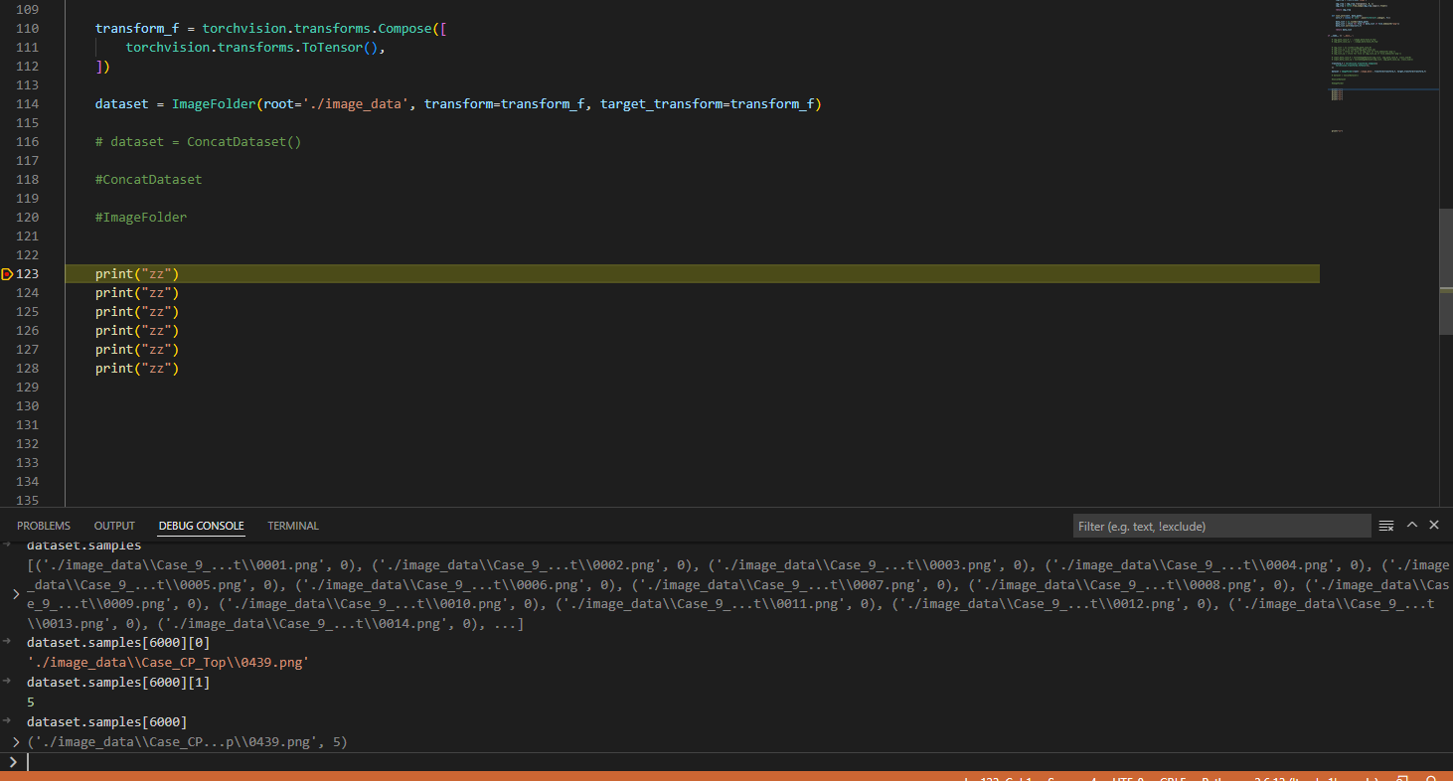Click line number 135 in the gutter
This screenshot has height=781, width=1453.
tap(28, 500)
